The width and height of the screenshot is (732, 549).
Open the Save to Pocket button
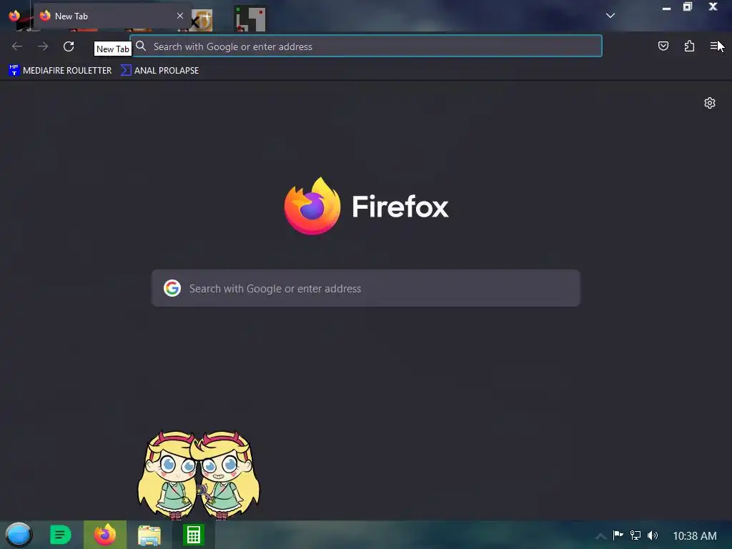point(663,46)
